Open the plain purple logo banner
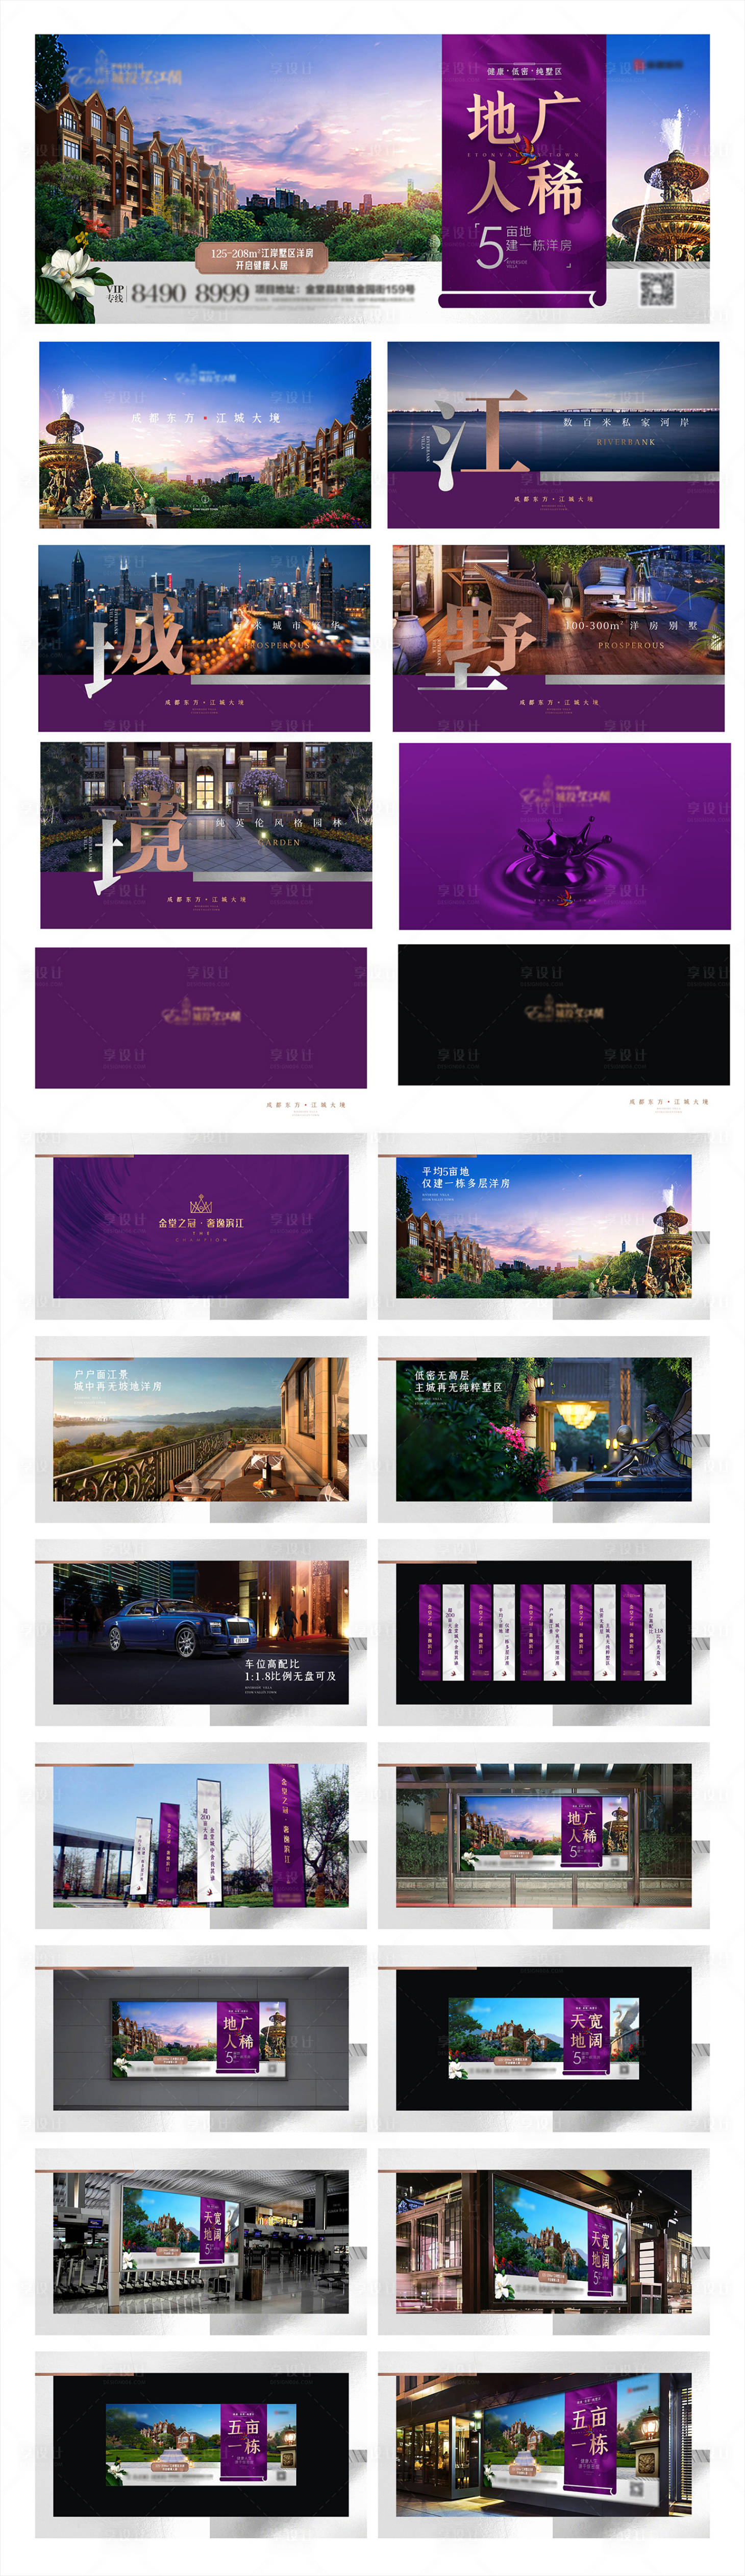Viewport: 745px width, 2576px height. 201,1018
